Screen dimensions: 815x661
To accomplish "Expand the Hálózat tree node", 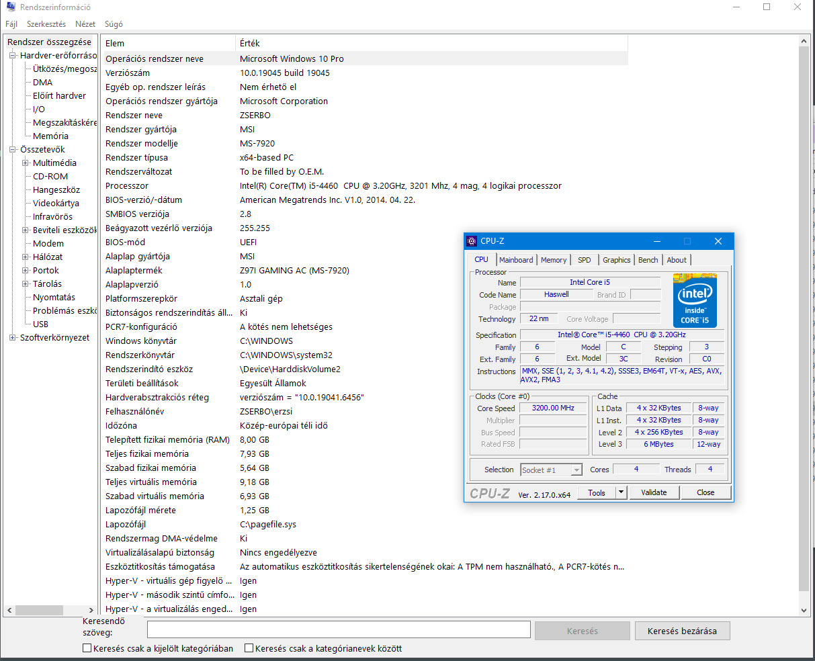I will (26, 257).
